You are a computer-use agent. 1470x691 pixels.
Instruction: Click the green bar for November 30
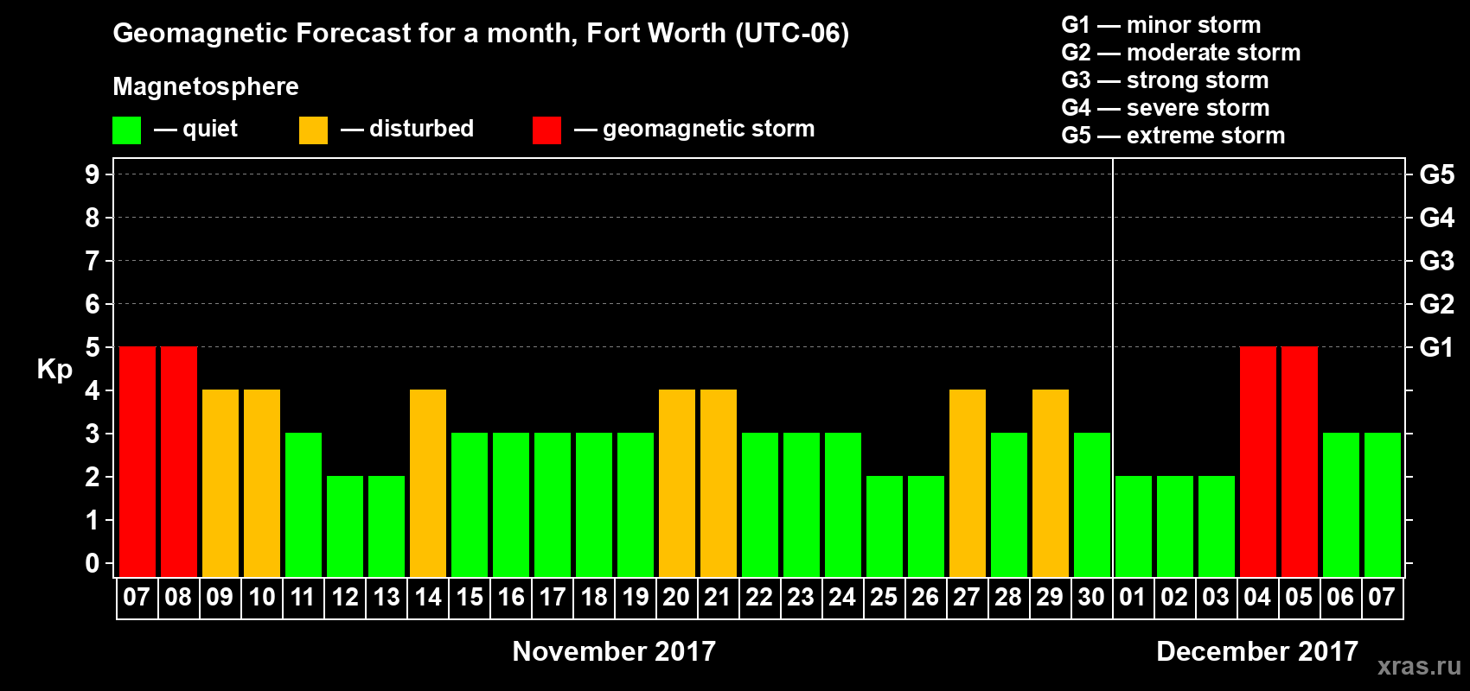click(x=1092, y=504)
